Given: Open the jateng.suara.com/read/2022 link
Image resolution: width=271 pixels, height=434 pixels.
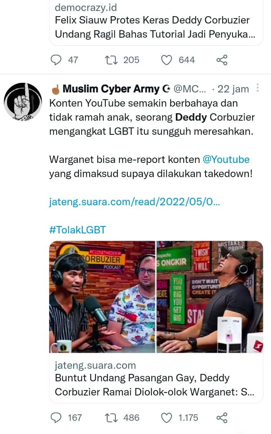Looking at the screenshot, I should pos(134,202).
